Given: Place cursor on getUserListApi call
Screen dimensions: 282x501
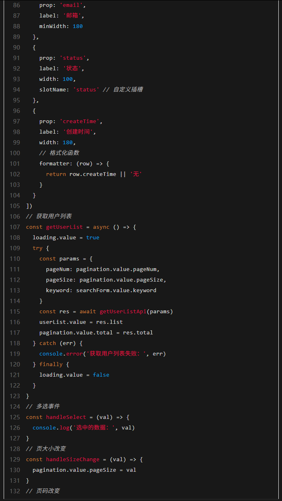Looking at the screenshot, I should 123,312.
